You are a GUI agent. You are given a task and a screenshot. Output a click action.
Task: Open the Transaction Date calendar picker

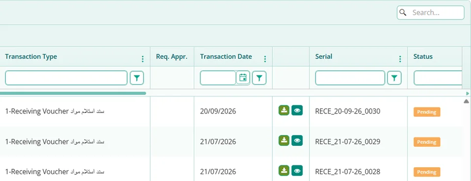tap(243, 78)
